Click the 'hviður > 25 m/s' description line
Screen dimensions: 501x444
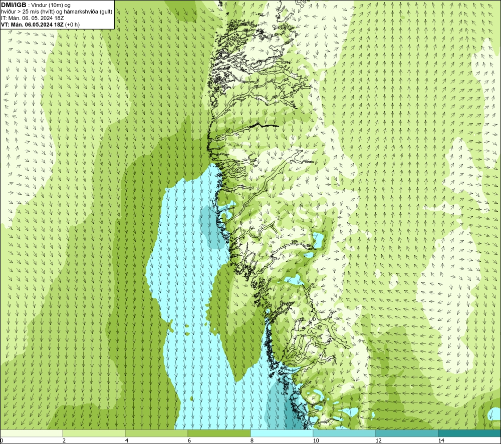(x=57, y=12)
